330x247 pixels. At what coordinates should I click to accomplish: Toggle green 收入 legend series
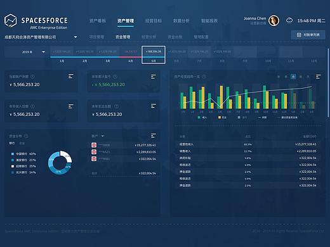click(202, 117)
